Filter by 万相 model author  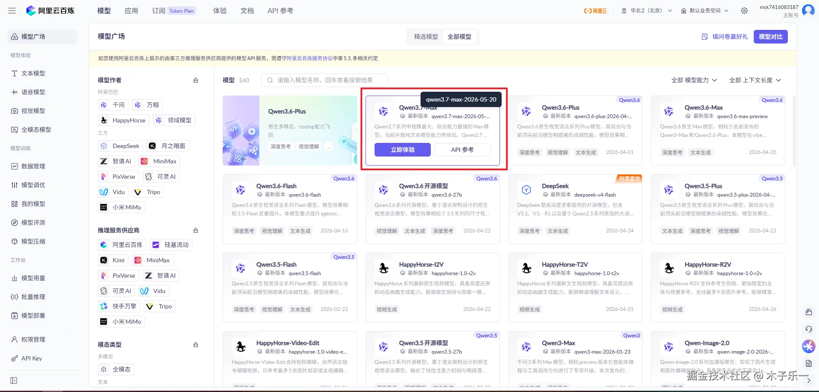pos(147,105)
